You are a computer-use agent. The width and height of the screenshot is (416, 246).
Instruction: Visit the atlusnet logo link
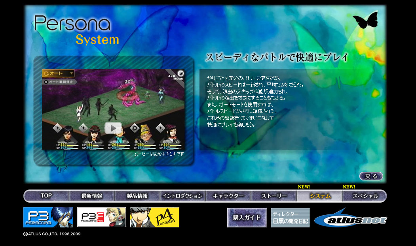pos(351,218)
